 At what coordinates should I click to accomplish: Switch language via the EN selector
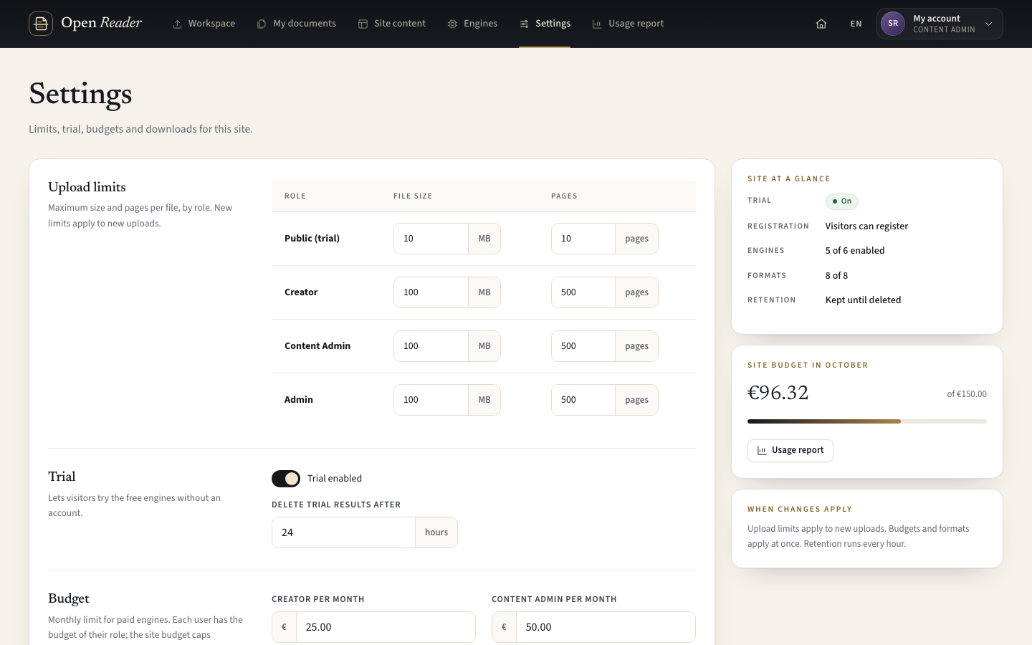[x=856, y=24]
